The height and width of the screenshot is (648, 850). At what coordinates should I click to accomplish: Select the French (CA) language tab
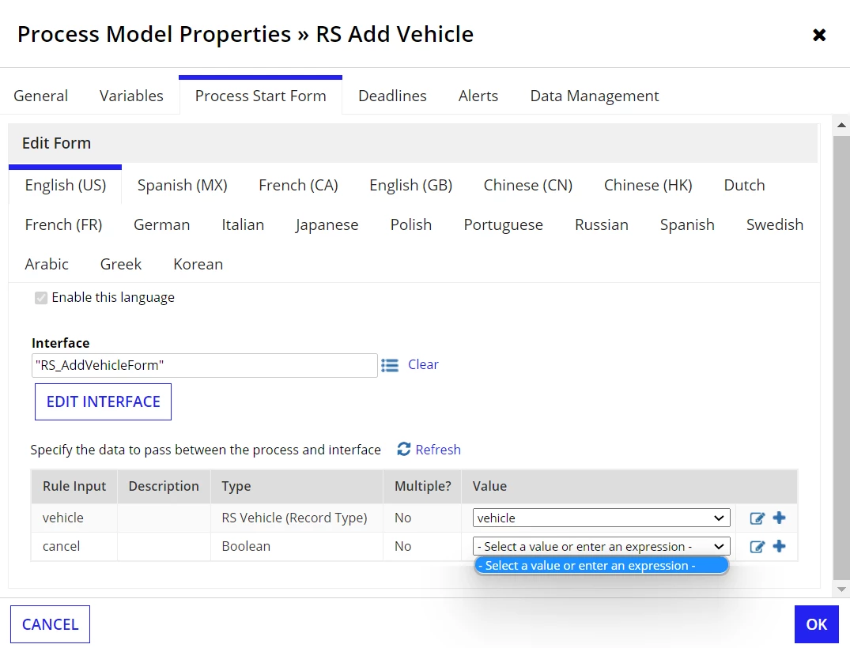pyautogui.click(x=298, y=185)
